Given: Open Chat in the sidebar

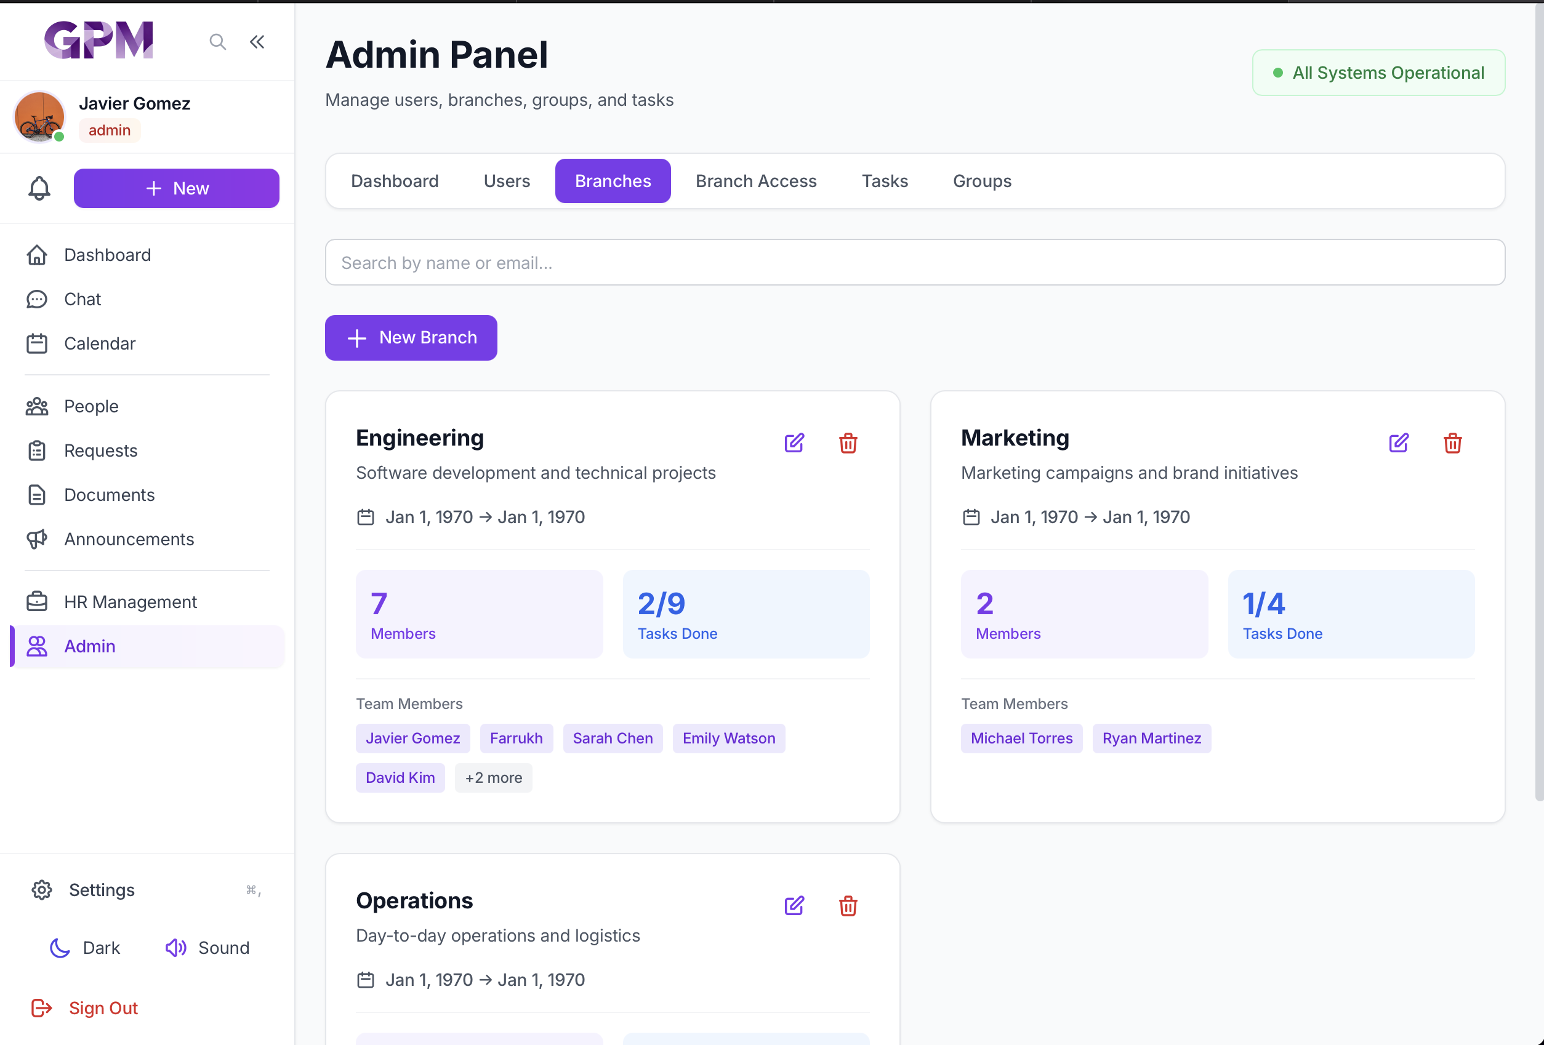Looking at the screenshot, I should pos(148,299).
